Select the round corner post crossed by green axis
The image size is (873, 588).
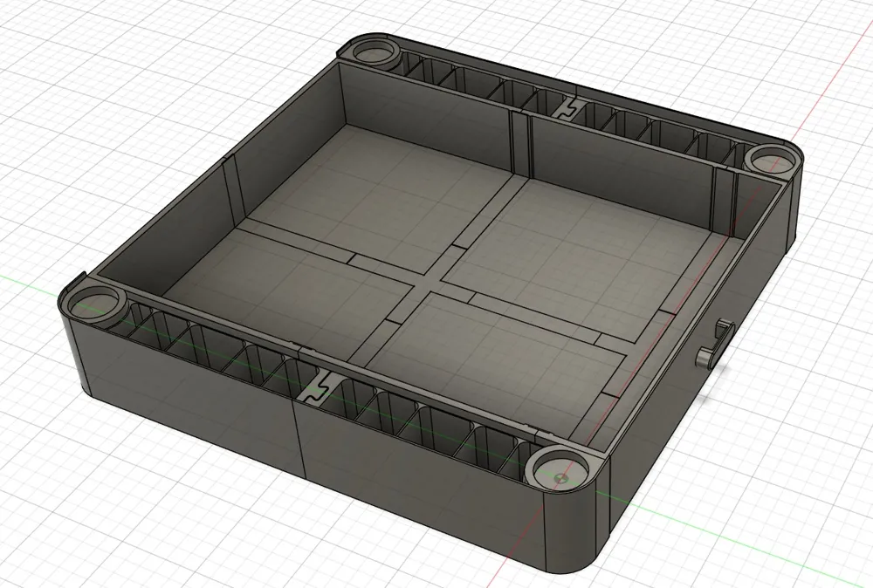(x=93, y=304)
